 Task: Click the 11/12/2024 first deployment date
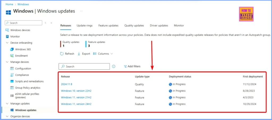click(250, 84)
